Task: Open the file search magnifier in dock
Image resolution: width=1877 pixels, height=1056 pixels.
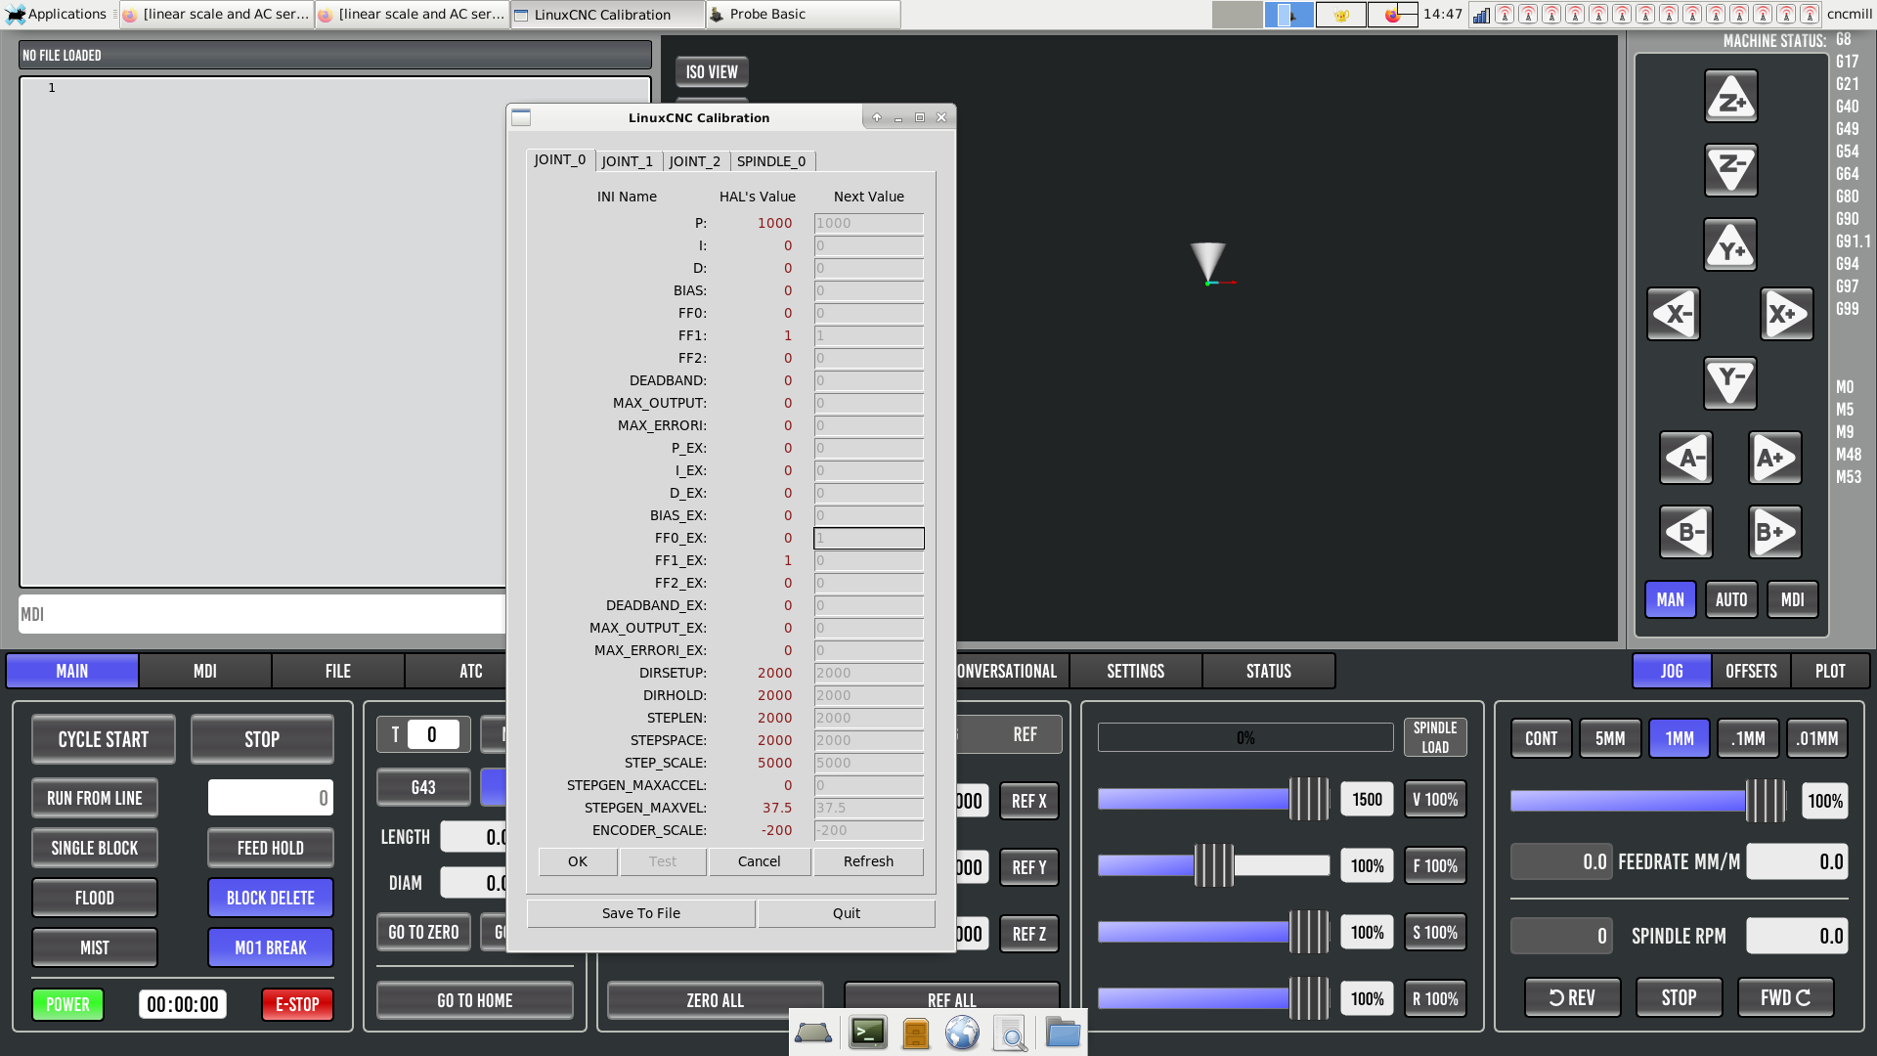Action: click(1011, 1033)
